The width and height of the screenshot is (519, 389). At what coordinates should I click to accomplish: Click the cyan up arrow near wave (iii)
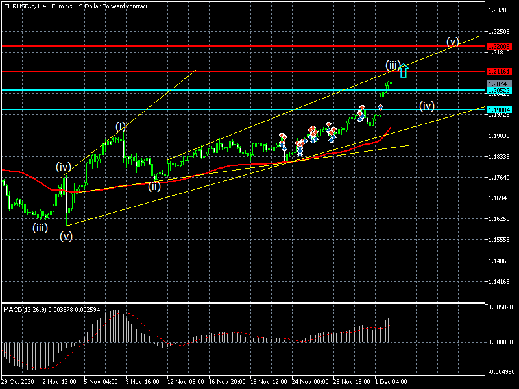pyautogui.click(x=404, y=70)
